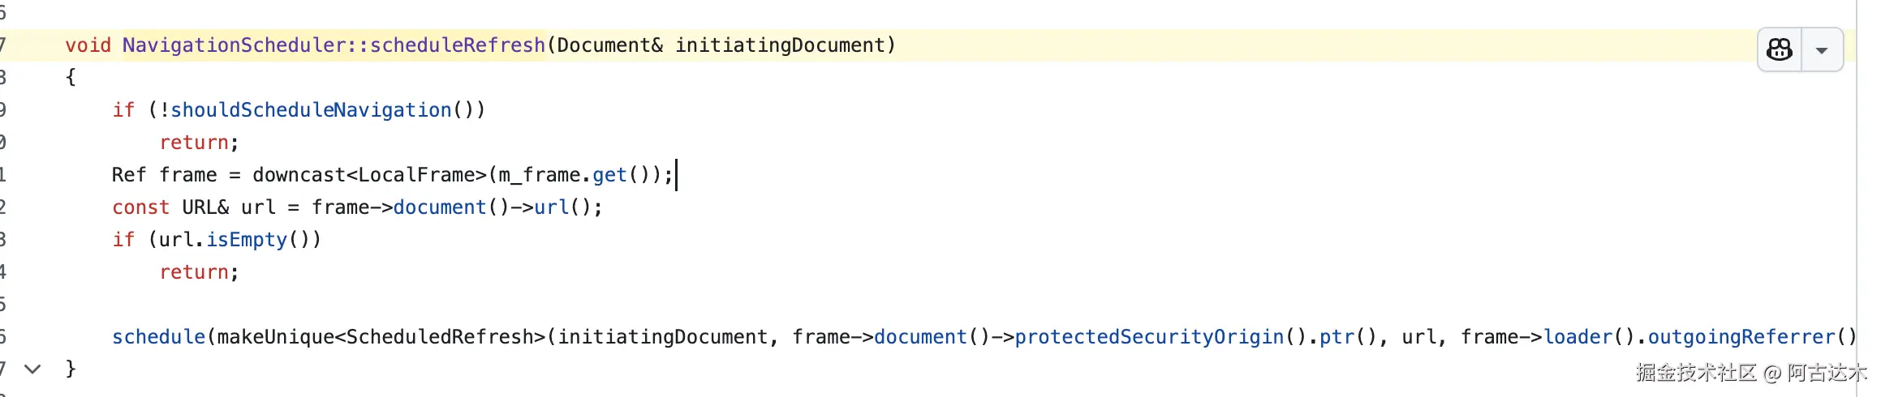Image resolution: width=1881 pixels, height=397 pixels.
Task: Click the closing brace of the function
Action: 71,369
